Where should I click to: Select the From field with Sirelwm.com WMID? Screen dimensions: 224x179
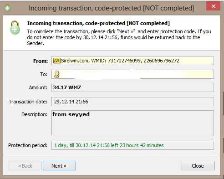(132, 61)
